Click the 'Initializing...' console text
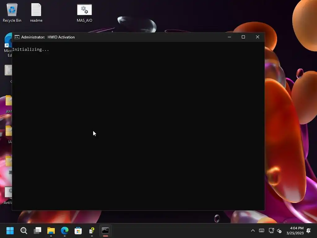This screenshot has height=238, width=317. pos(31,49)
